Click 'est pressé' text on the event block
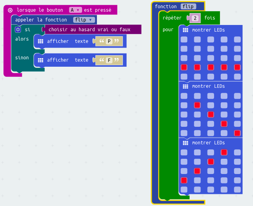Screen dimensions: 253x206 (98, 10)
